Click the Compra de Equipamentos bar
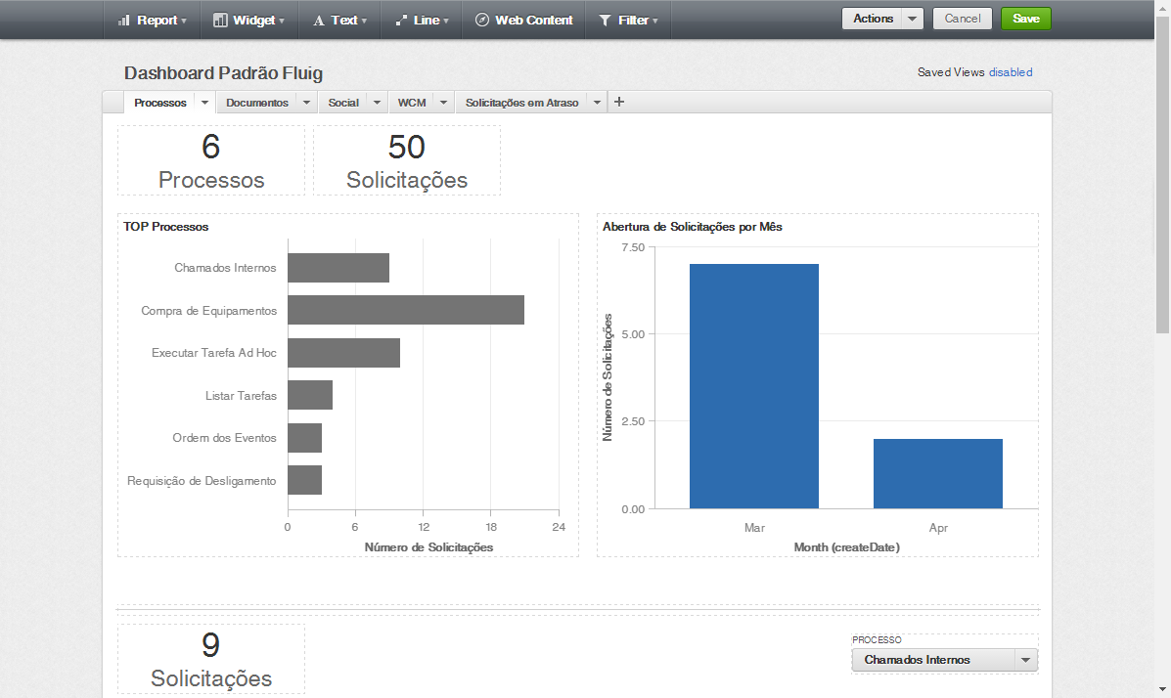This screenshot has width=1171, height=698. point(405,310)
